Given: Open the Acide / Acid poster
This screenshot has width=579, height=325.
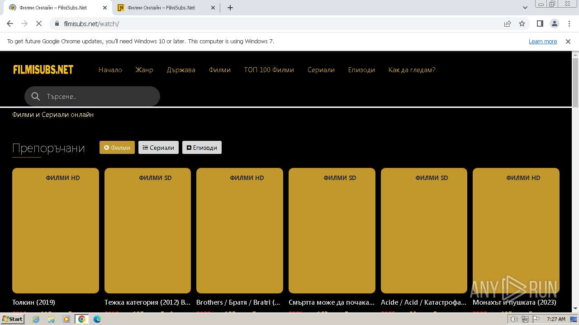Looking at the screenshot, I should coord(424,231).
